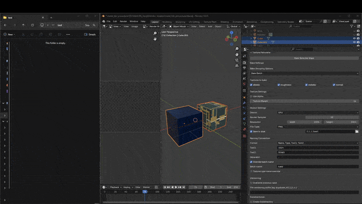The width and height of the screenshot is (362, 204).
Task: Open the Output properties tab icon
Action: 244,68
